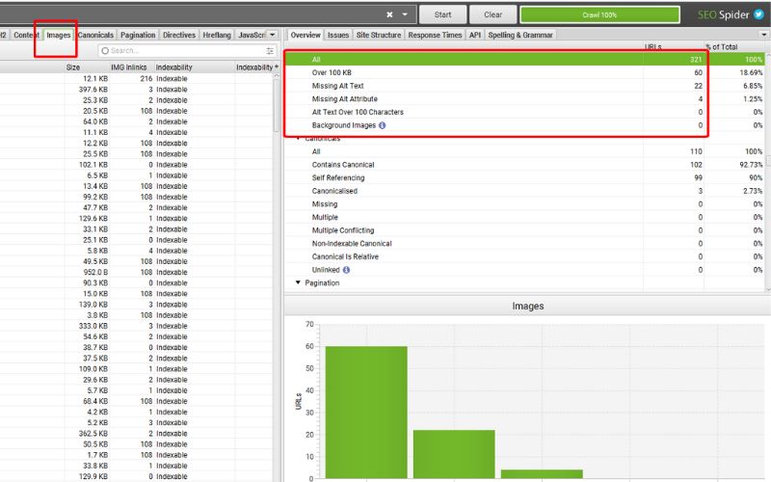Switch to the Images tab

pyautogui.click(x=59, y=35)
